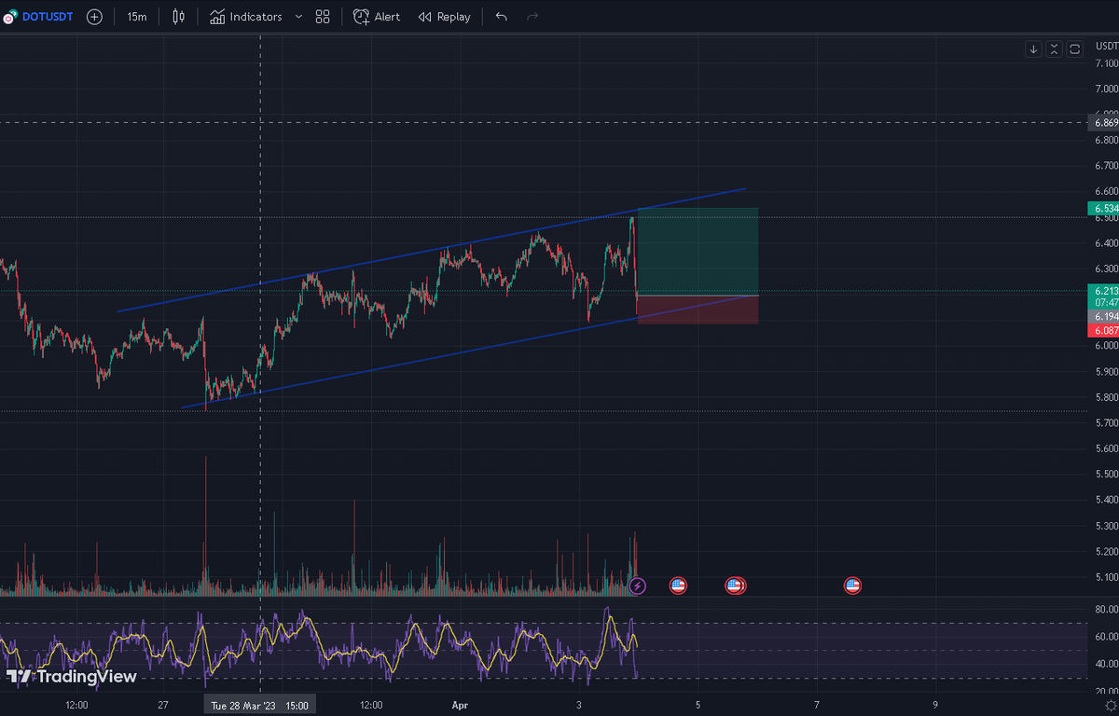Click the 7.000 price scale value

(1106, 89)
